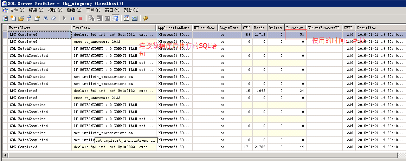Pause the running trace
406x161 pixels.
72,18
